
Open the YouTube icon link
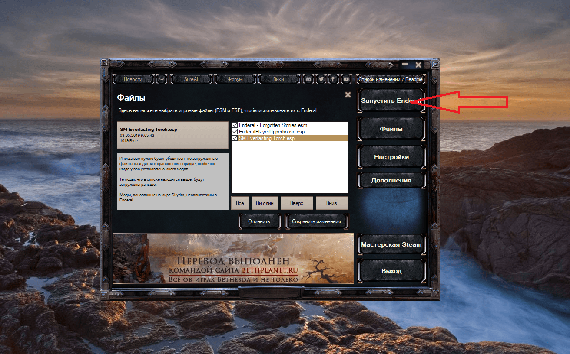coord(346,79)
